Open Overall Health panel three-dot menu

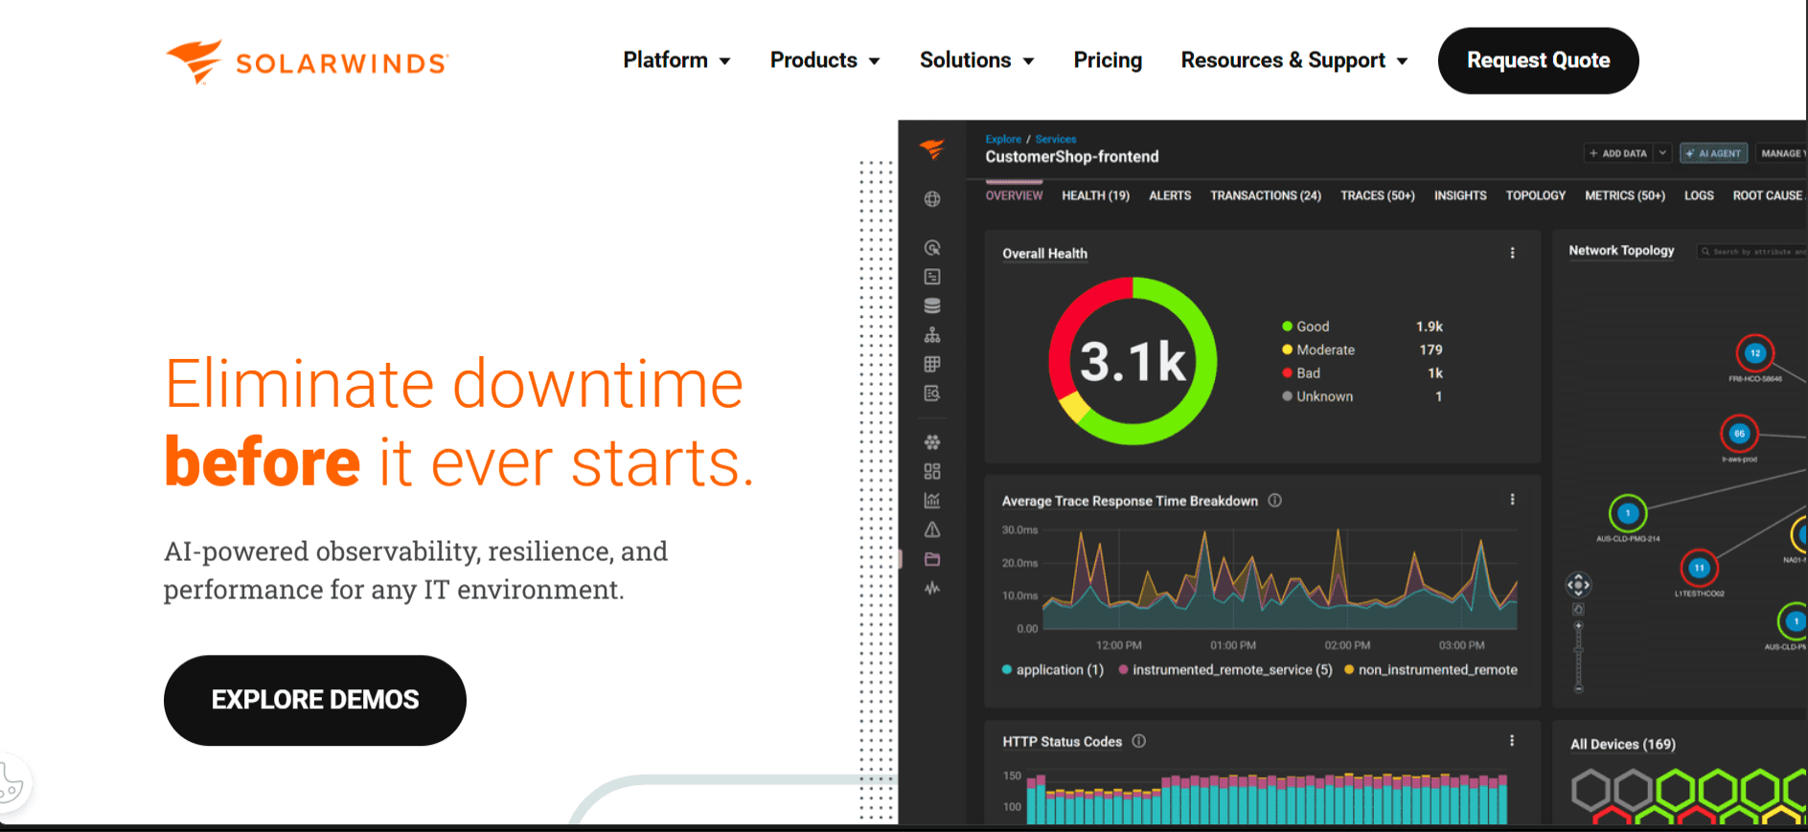[x=1513, y=253]
